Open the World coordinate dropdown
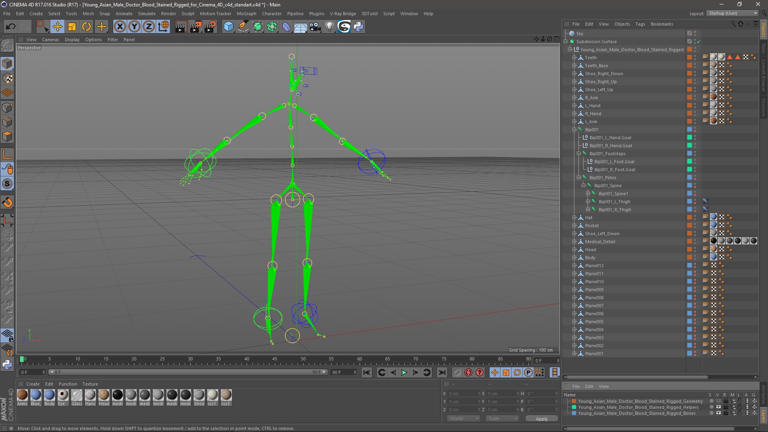Viewport: 768px width, 432px height. (x=464, y=418)
